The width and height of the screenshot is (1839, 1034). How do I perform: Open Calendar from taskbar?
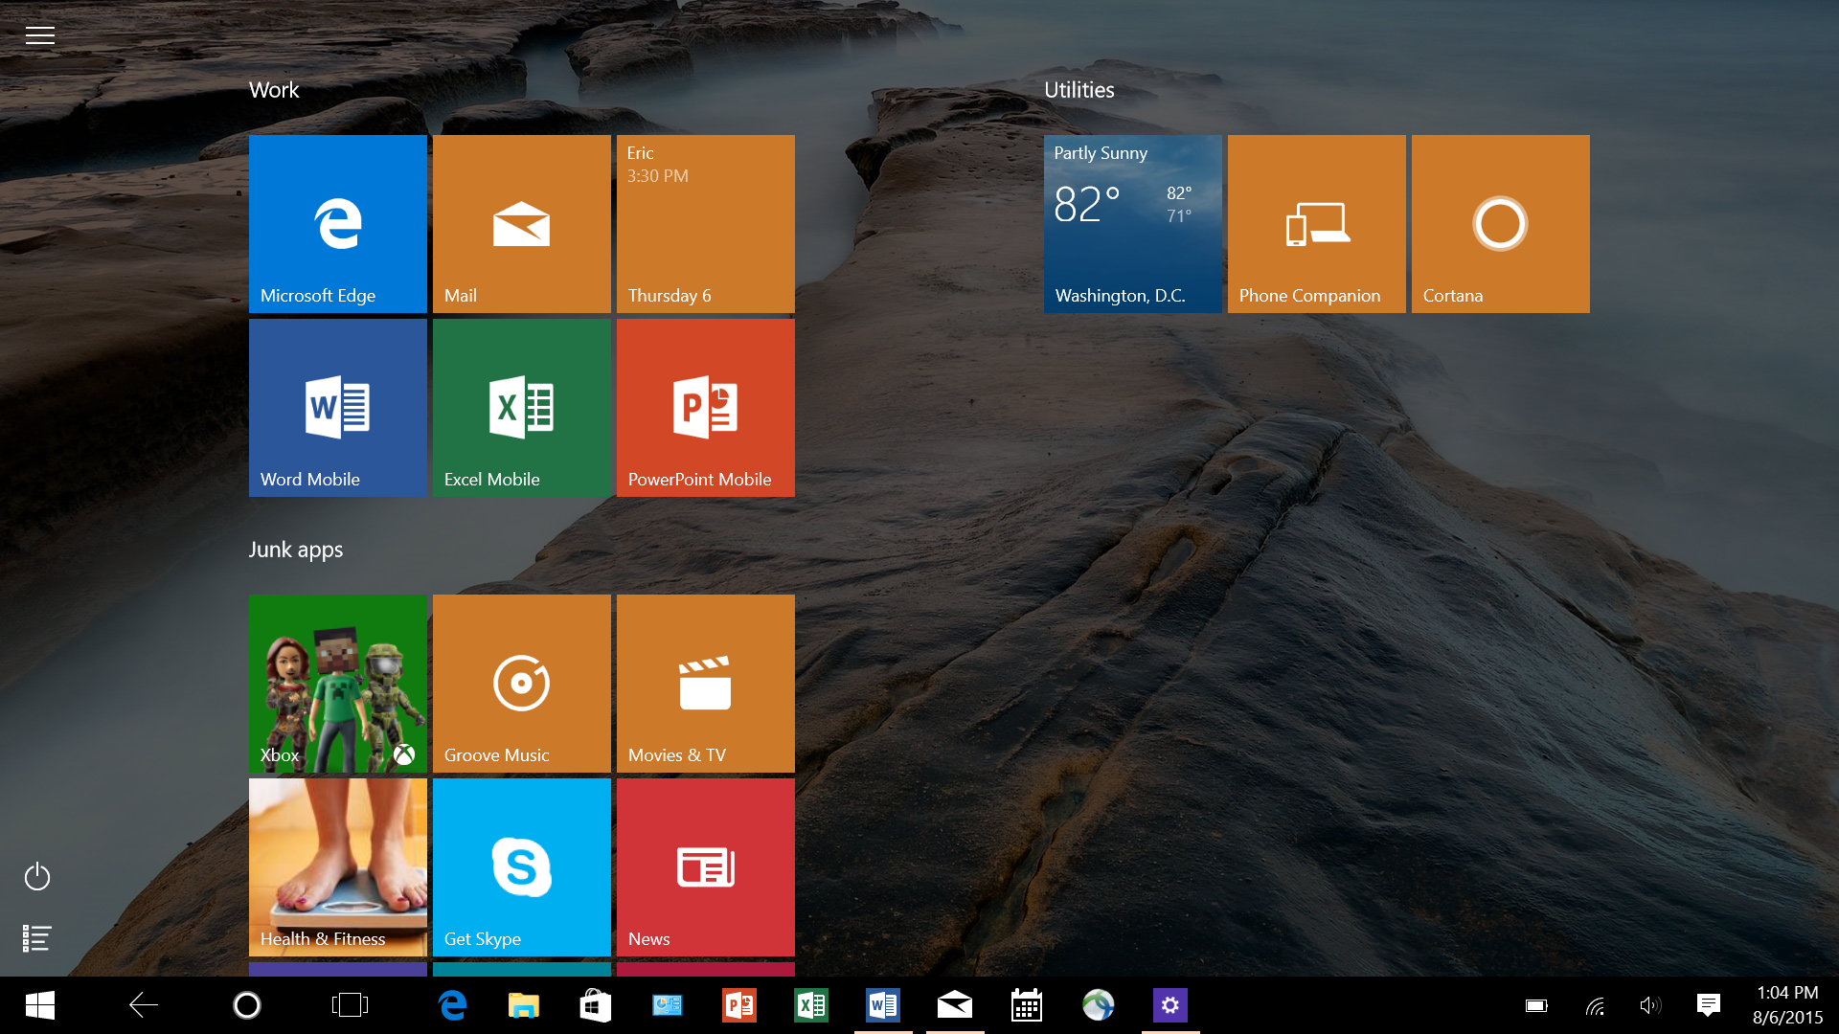coord(1027,1005)
